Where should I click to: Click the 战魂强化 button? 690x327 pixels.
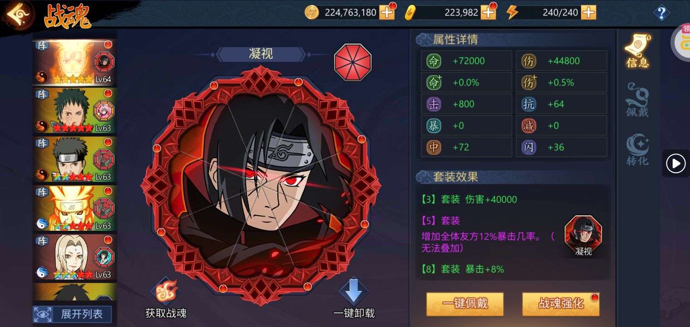click(x=561, y=304)
